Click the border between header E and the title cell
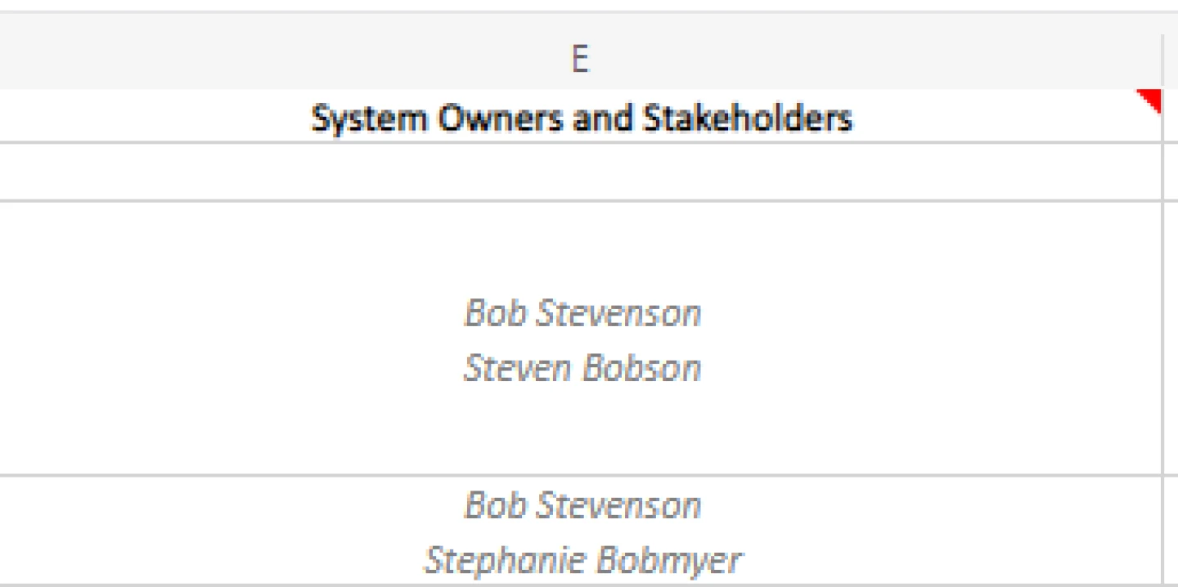 pyautogui.click(x=581, y=89)
